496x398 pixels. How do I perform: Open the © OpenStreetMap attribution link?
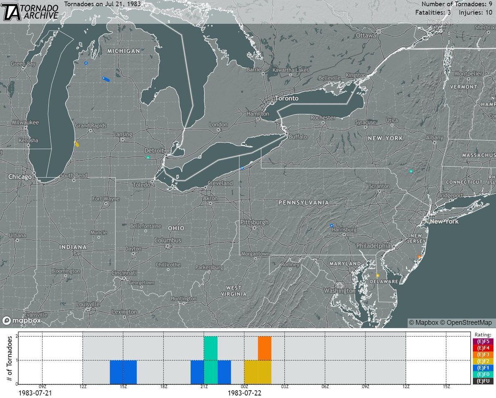tap(465, 322)
